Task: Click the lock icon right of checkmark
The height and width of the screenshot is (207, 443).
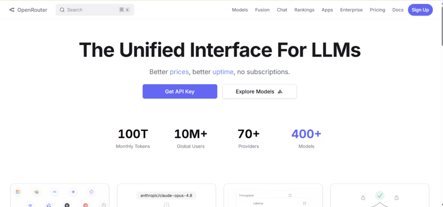Action: 396,197
